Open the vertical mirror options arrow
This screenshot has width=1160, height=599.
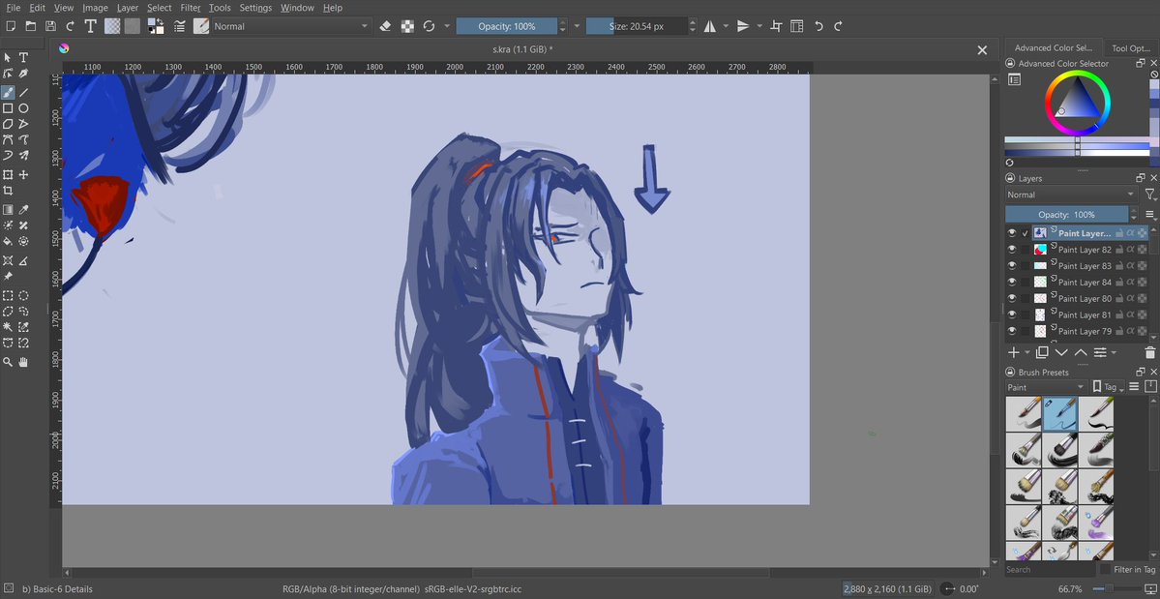pyautogui.click(x=758, y=27)
